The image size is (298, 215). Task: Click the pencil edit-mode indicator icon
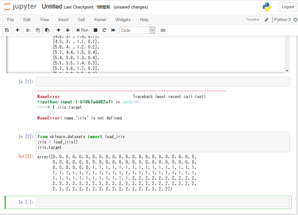click(x=266, y=20)
